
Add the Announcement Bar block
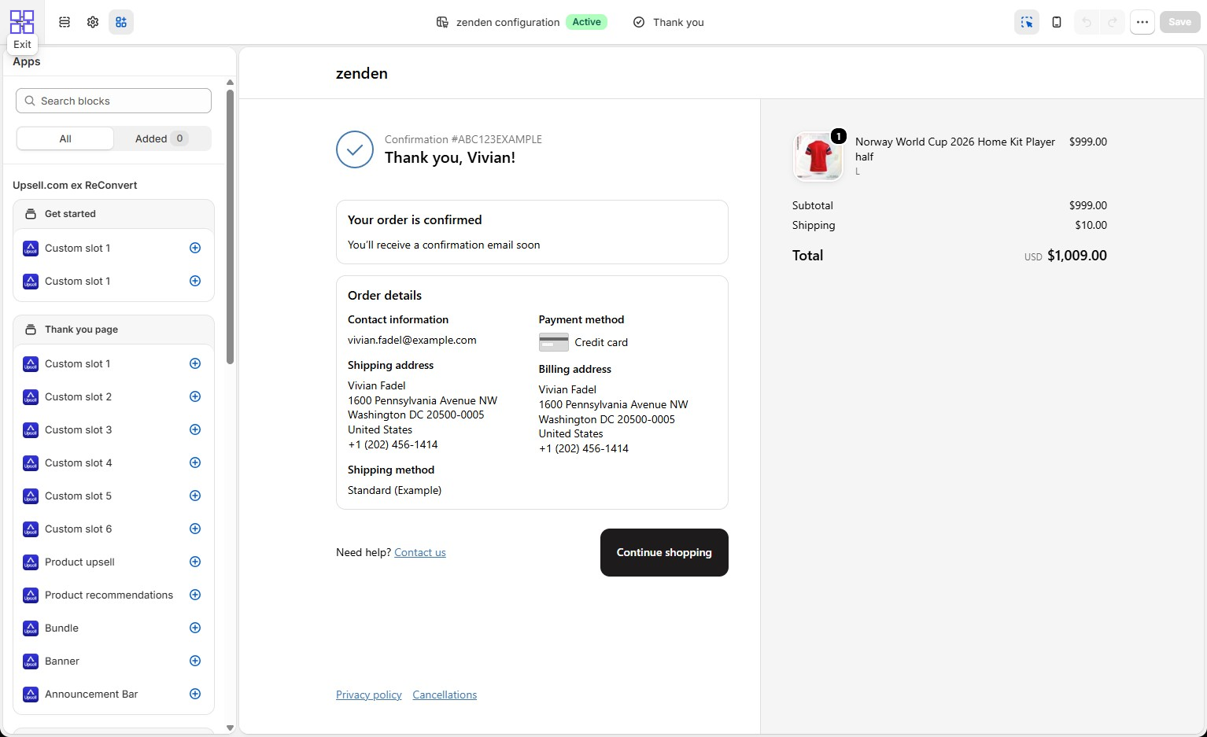tap(195, 694)
